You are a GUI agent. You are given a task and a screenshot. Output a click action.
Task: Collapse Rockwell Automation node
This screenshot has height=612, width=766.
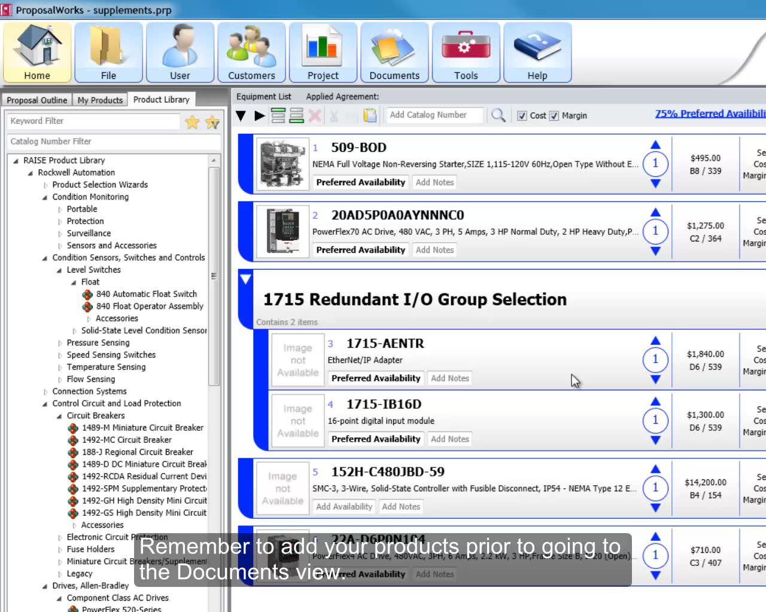30,173
